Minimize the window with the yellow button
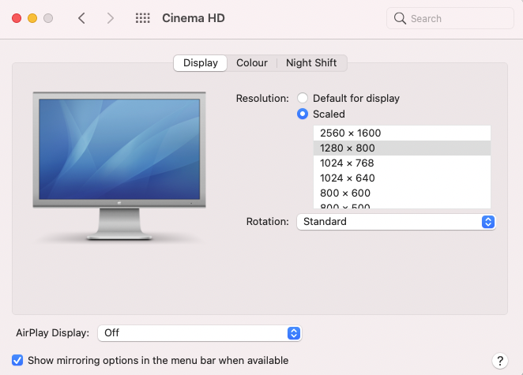523x375 pixels. [32, 18]
